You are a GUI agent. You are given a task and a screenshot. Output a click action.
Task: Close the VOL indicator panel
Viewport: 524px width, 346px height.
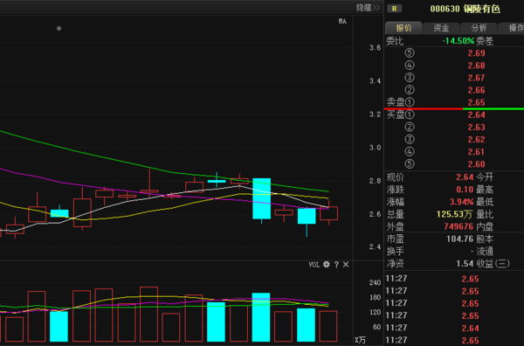346,265
